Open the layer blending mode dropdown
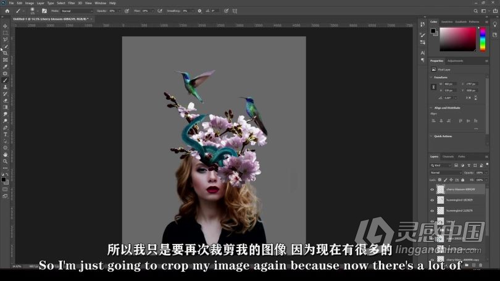Viewport: 500px width, 281px height. [444, 172]
